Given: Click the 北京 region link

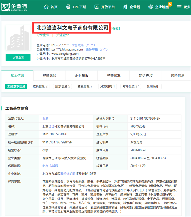Looking at the screenshot, I should coord(45,166).
